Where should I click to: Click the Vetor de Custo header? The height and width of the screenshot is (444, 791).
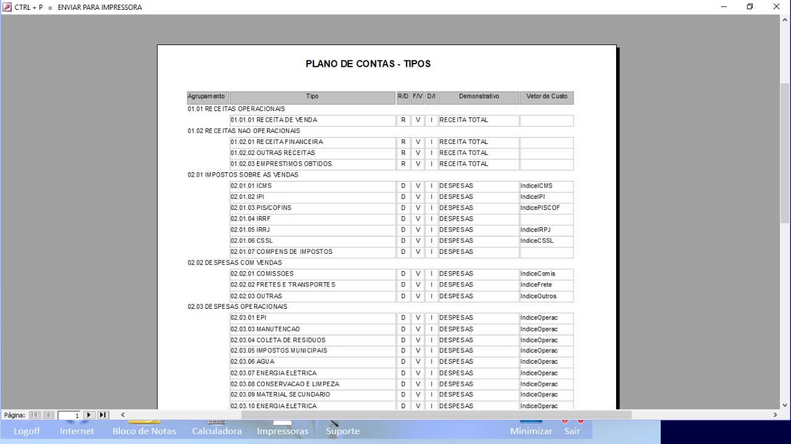click(547, 98)
